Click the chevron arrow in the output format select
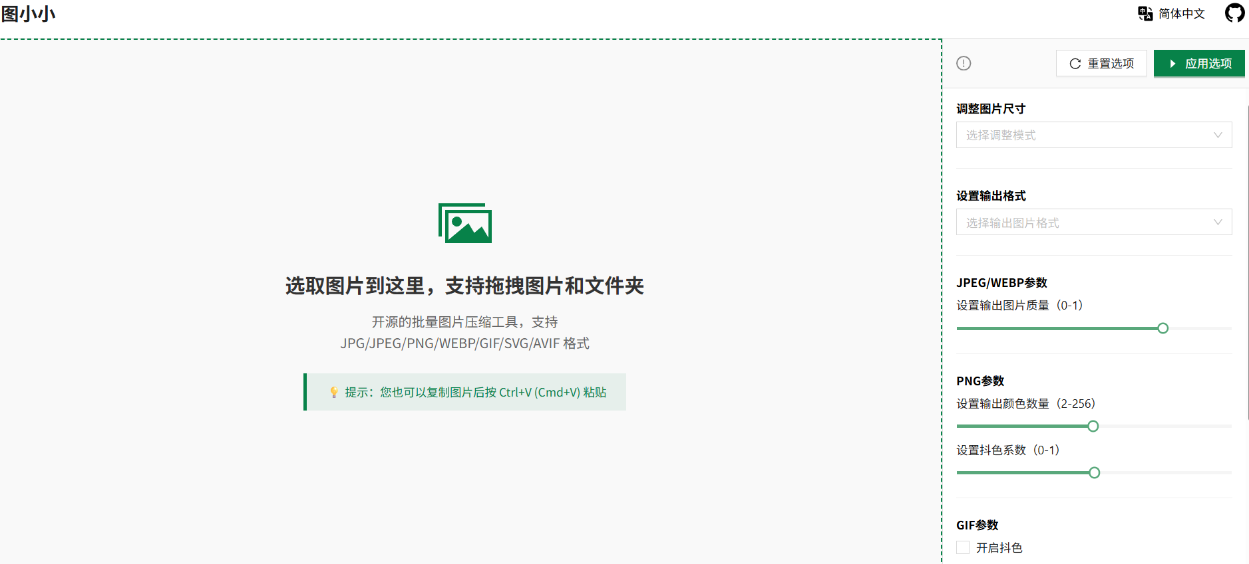This screenshot has height=564, width=1249. [1218, 222]
